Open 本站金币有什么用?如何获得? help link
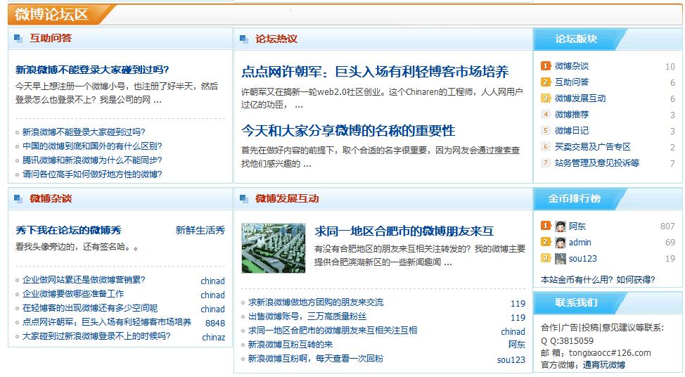Image resolution: width=685 pixels, height=377 pixels. pos(598,280)
